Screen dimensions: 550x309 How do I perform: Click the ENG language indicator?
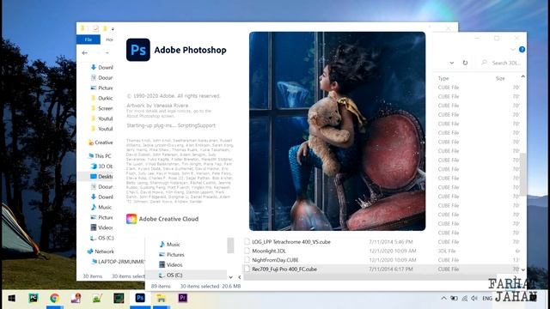tap(487, 298)
